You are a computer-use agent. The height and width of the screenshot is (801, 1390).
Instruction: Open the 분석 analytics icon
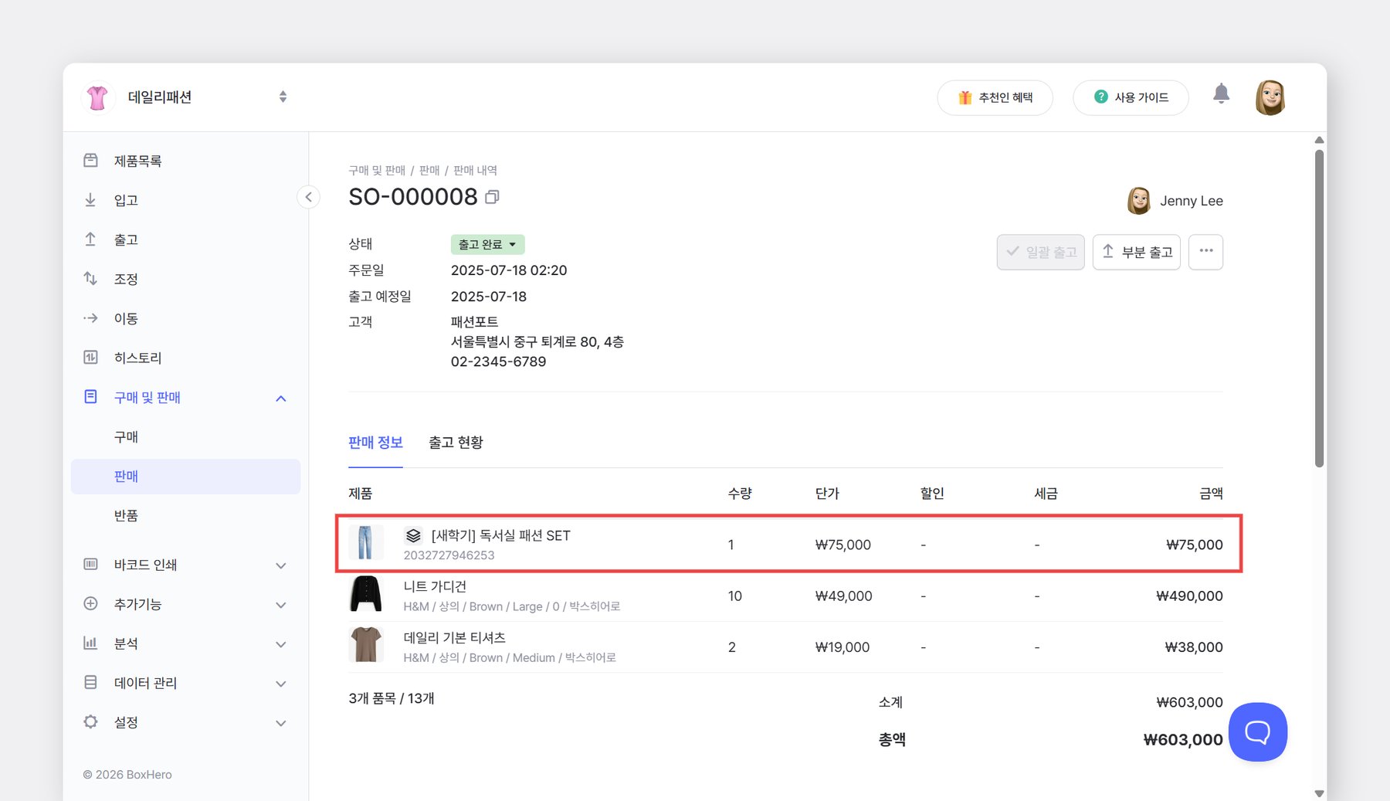click(90, 643)
